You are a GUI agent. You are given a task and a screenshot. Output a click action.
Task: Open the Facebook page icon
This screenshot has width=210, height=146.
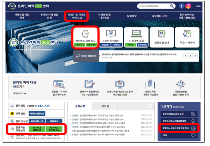click(181, 6)
